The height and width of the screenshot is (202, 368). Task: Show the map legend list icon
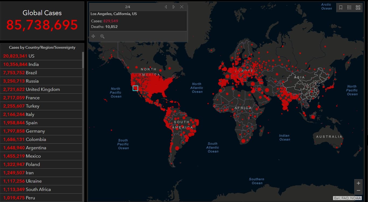[x=349, y=8]
